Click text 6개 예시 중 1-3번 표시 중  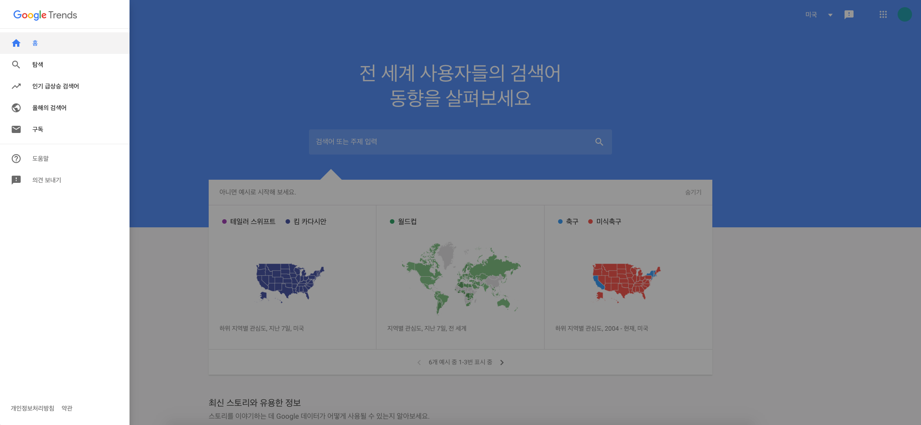tap(460, 362)
